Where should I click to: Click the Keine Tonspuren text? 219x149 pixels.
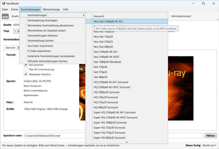[33, 86]
